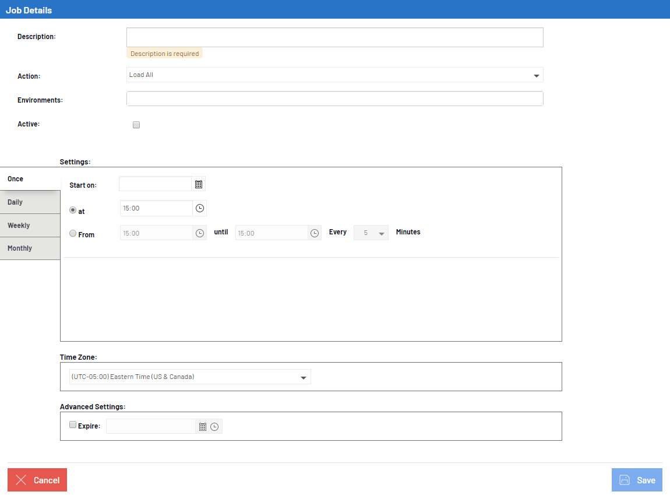
Task: Open the clock picker for 'until' time
Action: 315,233
